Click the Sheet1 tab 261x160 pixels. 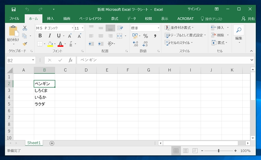[34, 143]
